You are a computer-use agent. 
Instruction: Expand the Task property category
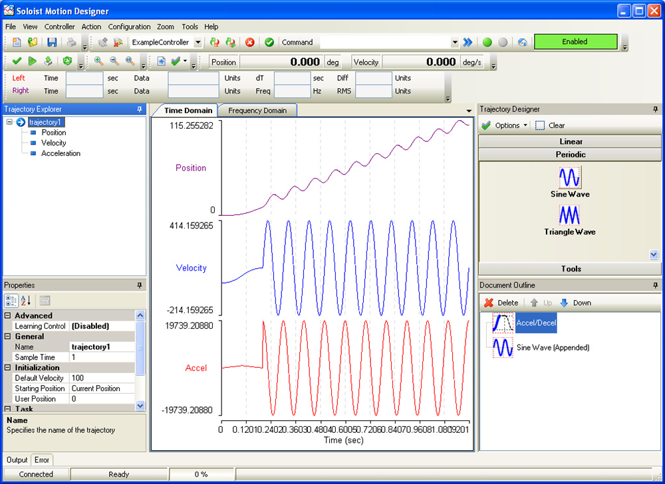tap(7, 408)
